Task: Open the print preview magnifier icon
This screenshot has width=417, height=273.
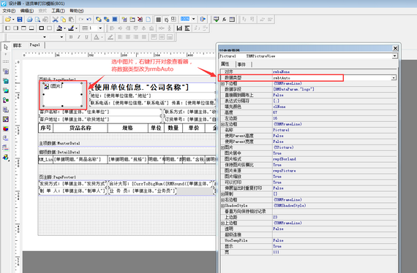Action: (37, 20)
